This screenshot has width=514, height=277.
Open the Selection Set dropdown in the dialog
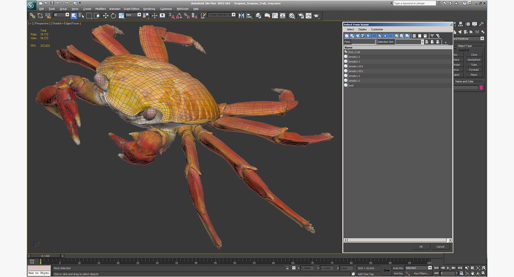coord(422,42)
